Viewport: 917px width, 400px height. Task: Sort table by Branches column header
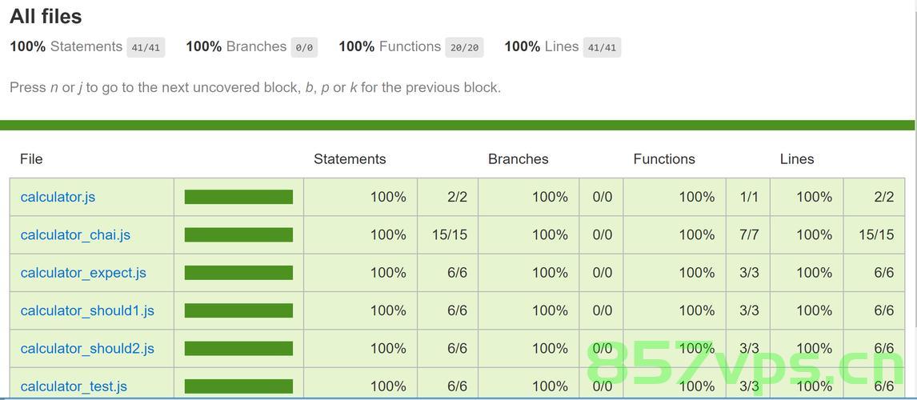[519, 159]
